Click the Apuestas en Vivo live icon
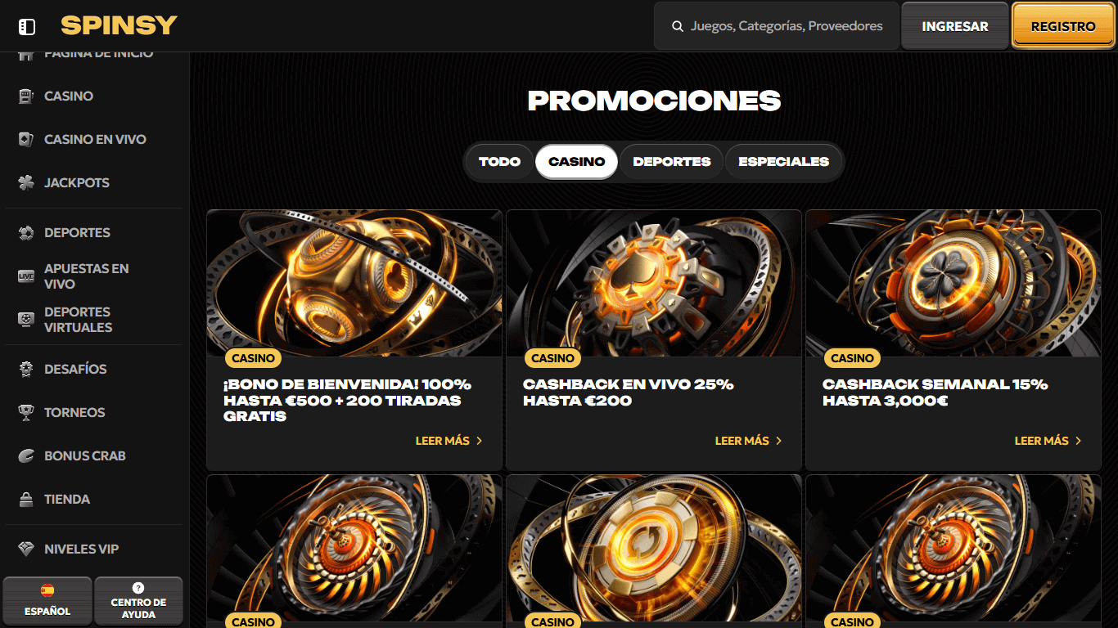 [26, 276]
